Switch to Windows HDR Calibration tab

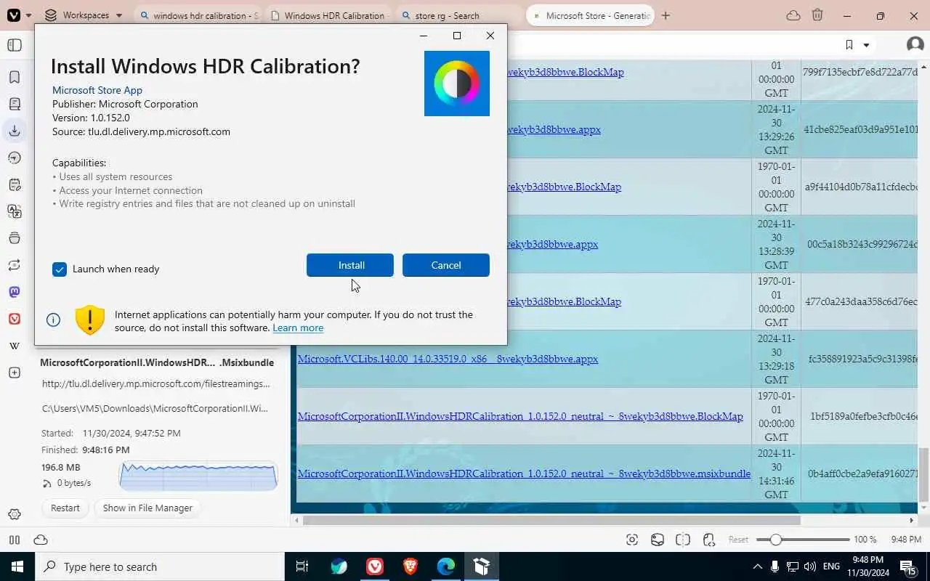click(x=328, y=15)
